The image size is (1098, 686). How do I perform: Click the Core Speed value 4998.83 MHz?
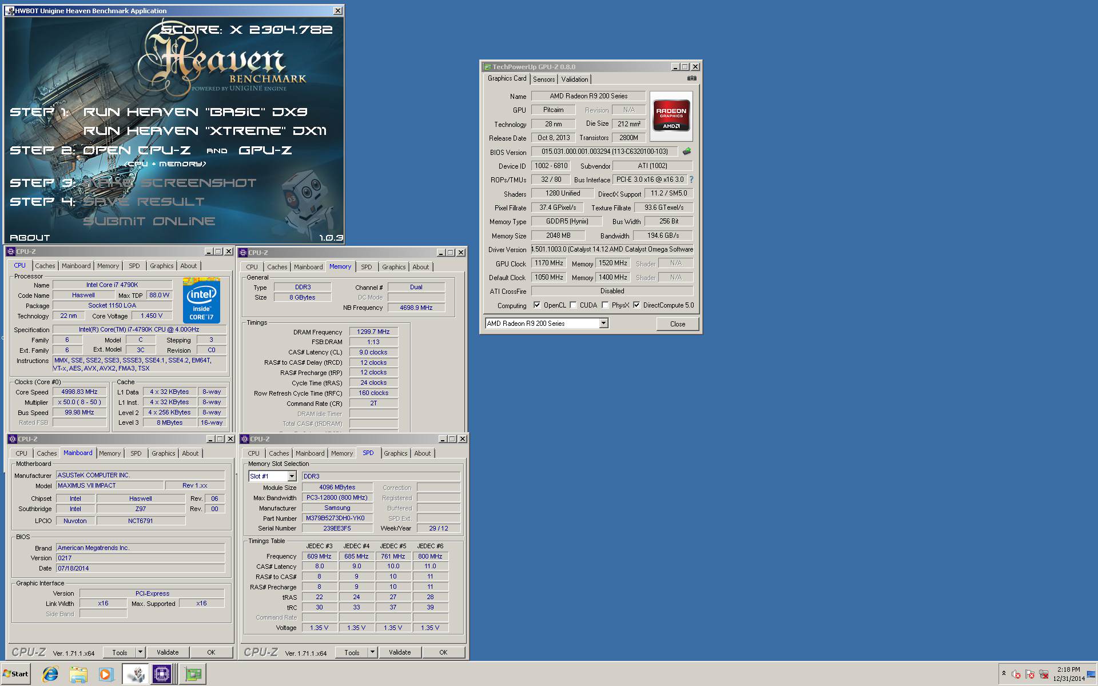[x=79, y=392]
